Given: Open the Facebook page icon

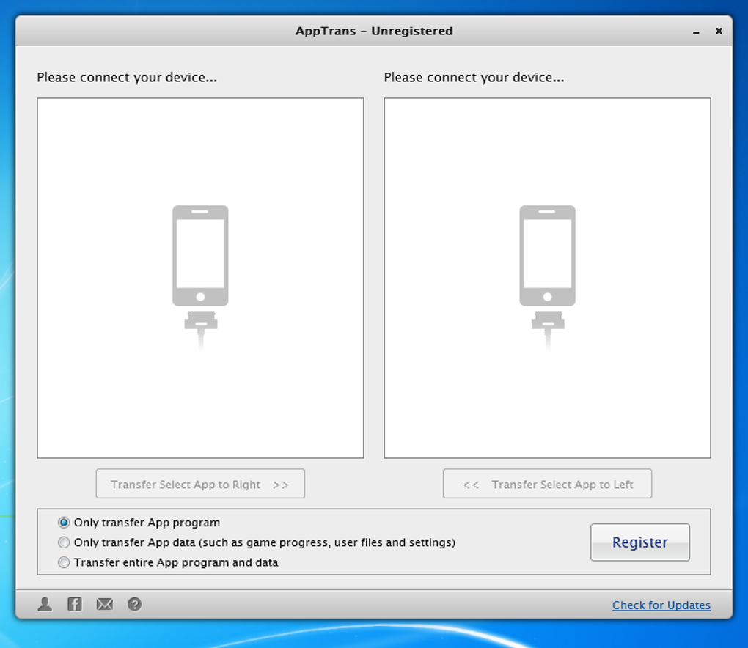Looking at the screenshot, I should tap(74, 604).
